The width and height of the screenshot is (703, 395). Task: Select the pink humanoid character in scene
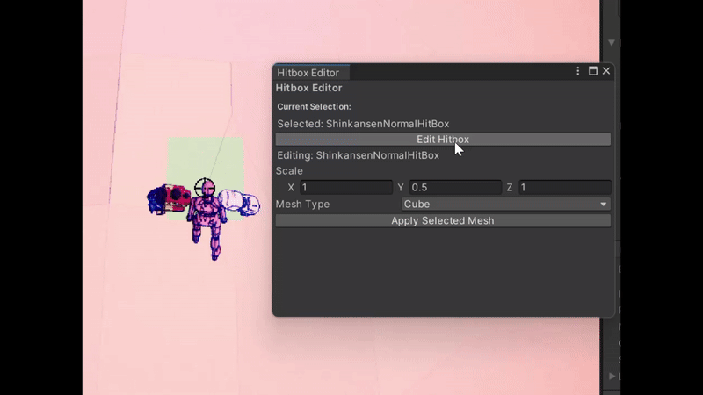click(x=207, y=222)
